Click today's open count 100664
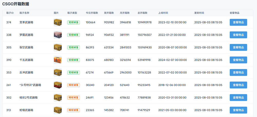257x117 pixels. pos(90,22)
